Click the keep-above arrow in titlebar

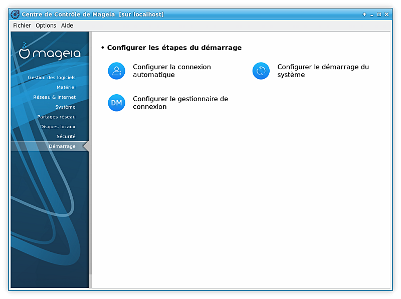point(364,15)
